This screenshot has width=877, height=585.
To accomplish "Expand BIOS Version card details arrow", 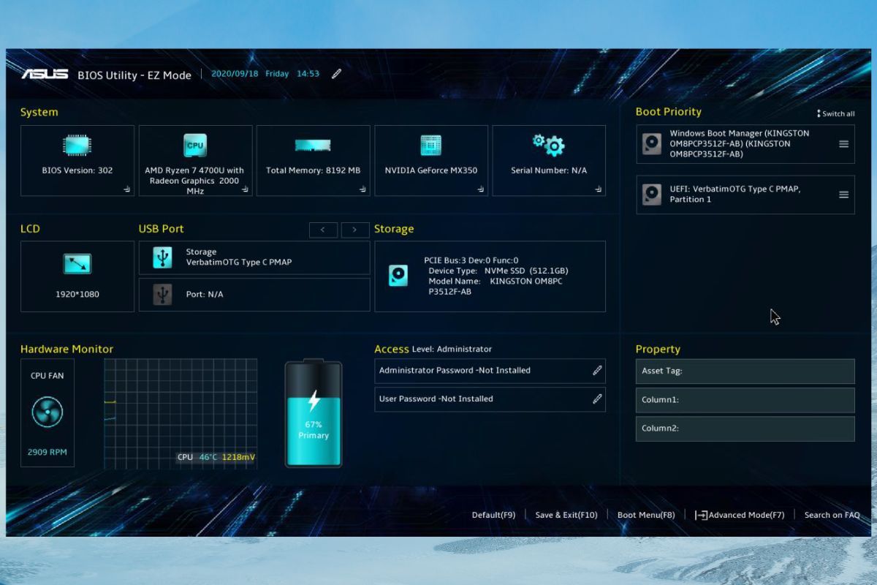I will (x=126, y=189).
